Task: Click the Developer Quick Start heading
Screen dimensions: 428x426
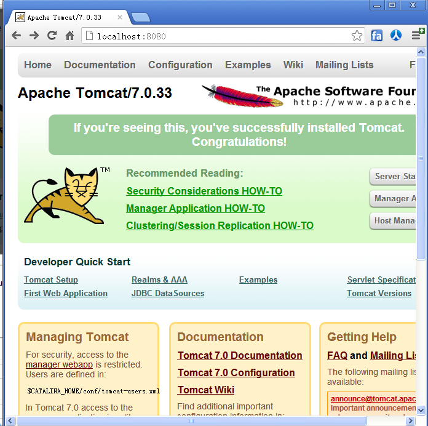Action: tap(77, 262)
